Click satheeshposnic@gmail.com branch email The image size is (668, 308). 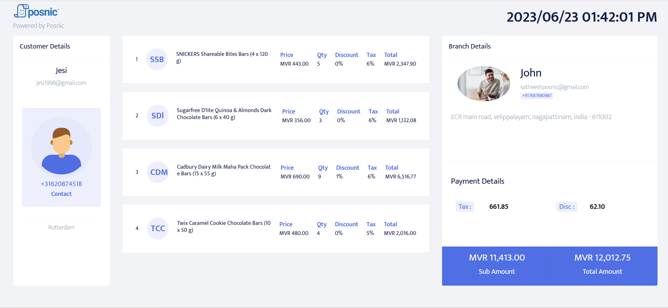pyautogui.click(x=554, y=87)
